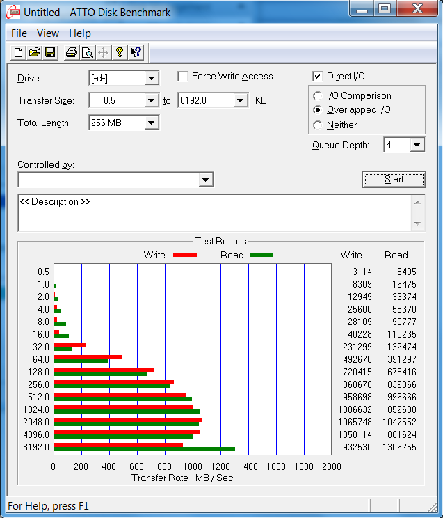Click the New document toolbar icon
The height and width of the screenshot is (518, 443).
tap(19, 52)
